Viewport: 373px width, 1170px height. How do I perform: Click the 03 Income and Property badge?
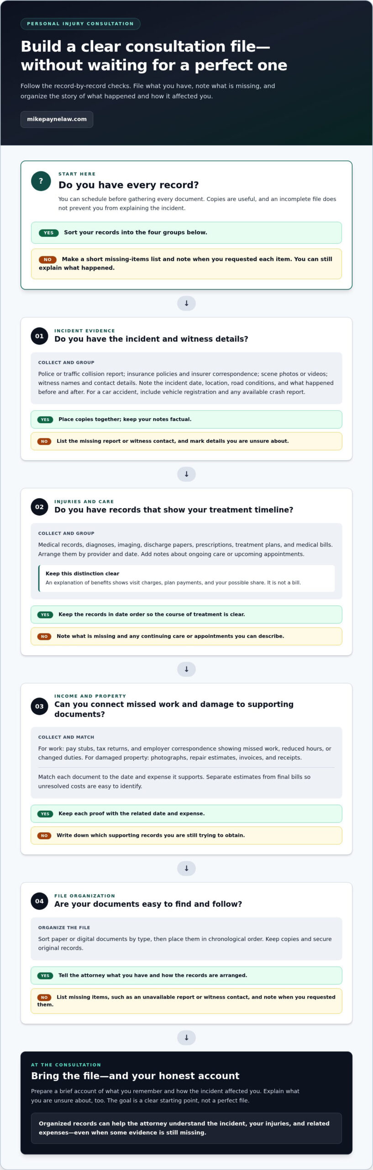click(x=39, y=706)
